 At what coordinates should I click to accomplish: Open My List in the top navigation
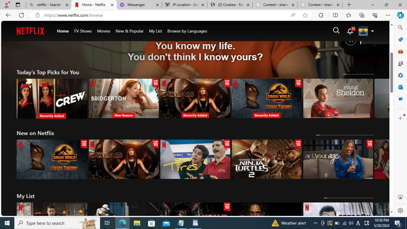click(156, 31)
